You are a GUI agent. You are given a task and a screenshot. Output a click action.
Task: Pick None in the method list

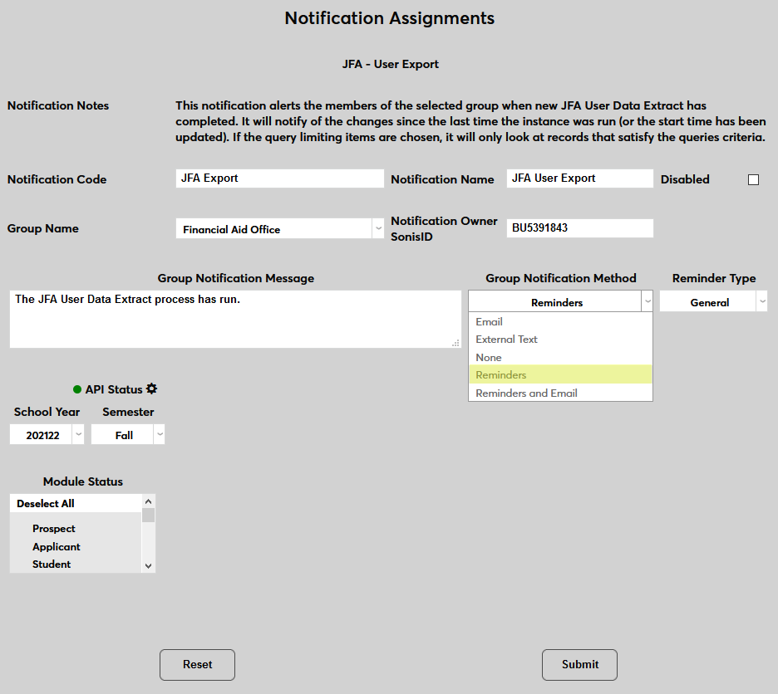click(489, 358)
